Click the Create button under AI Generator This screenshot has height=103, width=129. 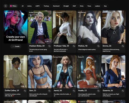[16, 46]
